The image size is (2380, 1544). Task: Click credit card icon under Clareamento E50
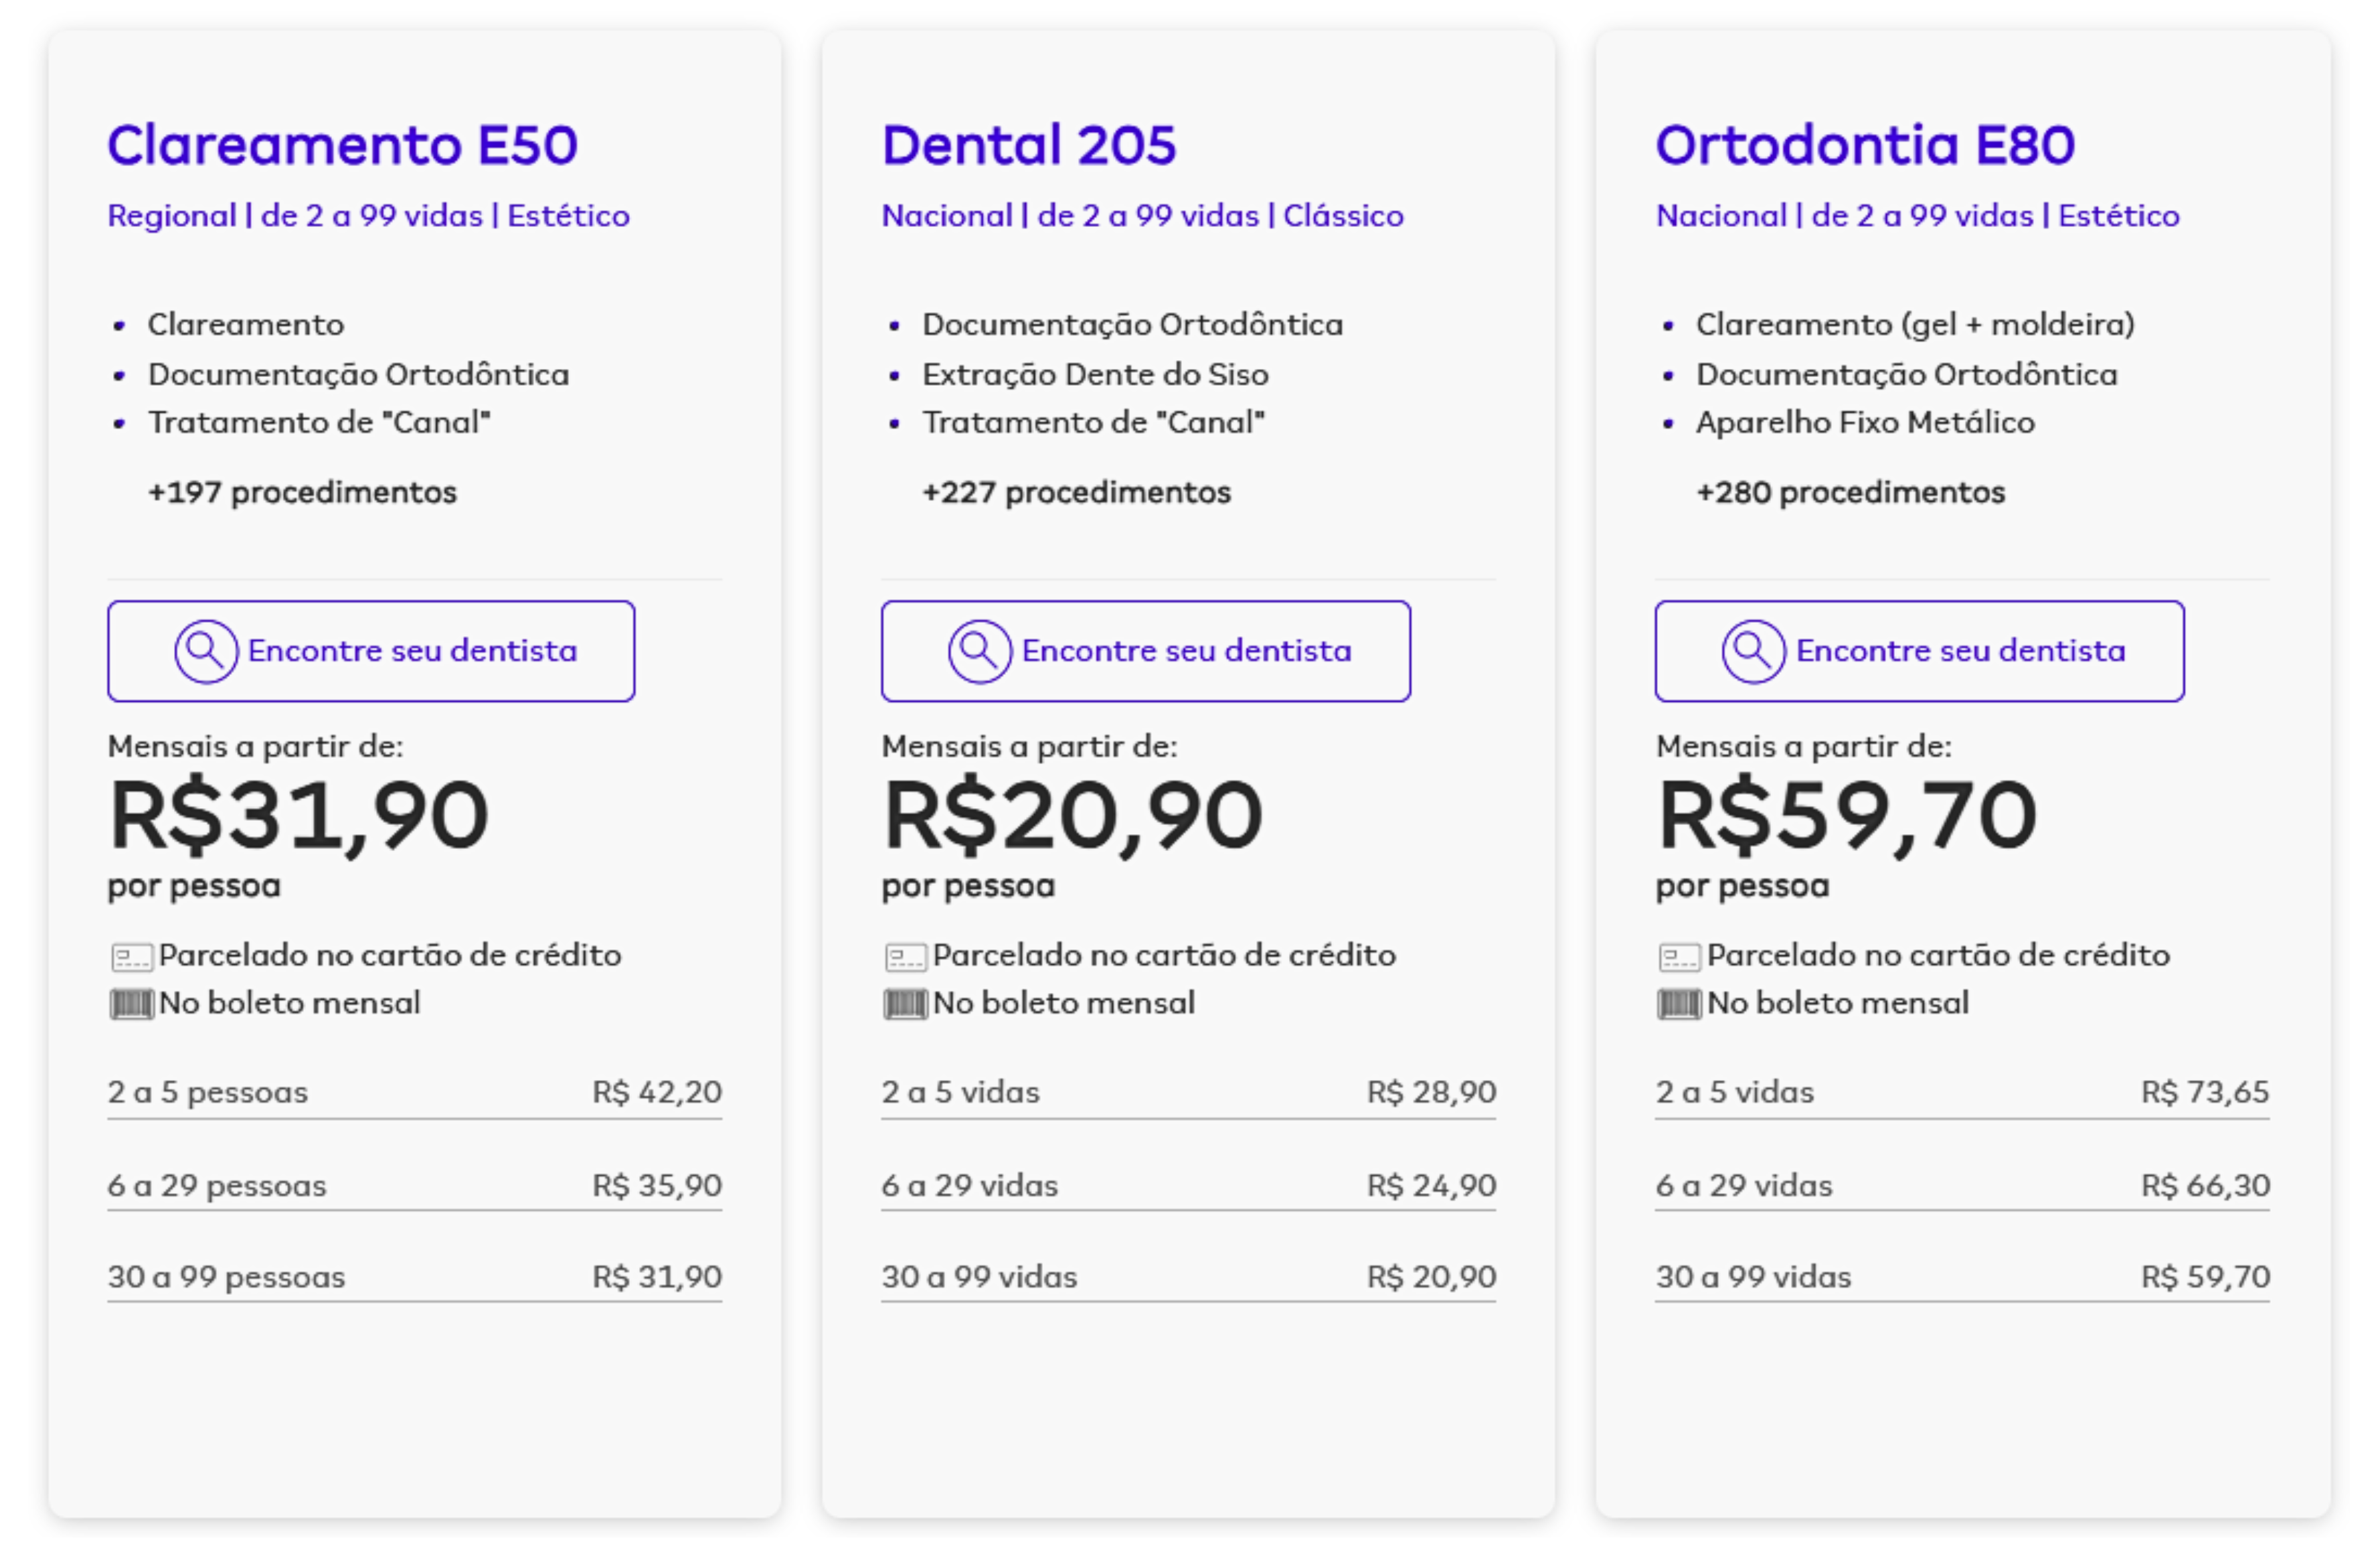(132, 957)
